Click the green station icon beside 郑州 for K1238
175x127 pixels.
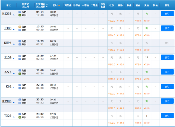pyautogui.click(x=20, y=15)
